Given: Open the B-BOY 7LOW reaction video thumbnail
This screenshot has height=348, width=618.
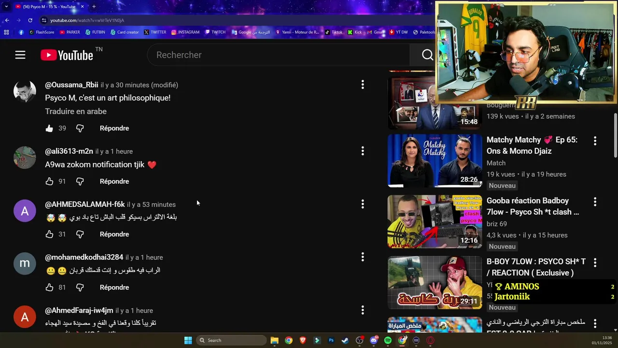Looking at the screenshot, I should [435, 282].
